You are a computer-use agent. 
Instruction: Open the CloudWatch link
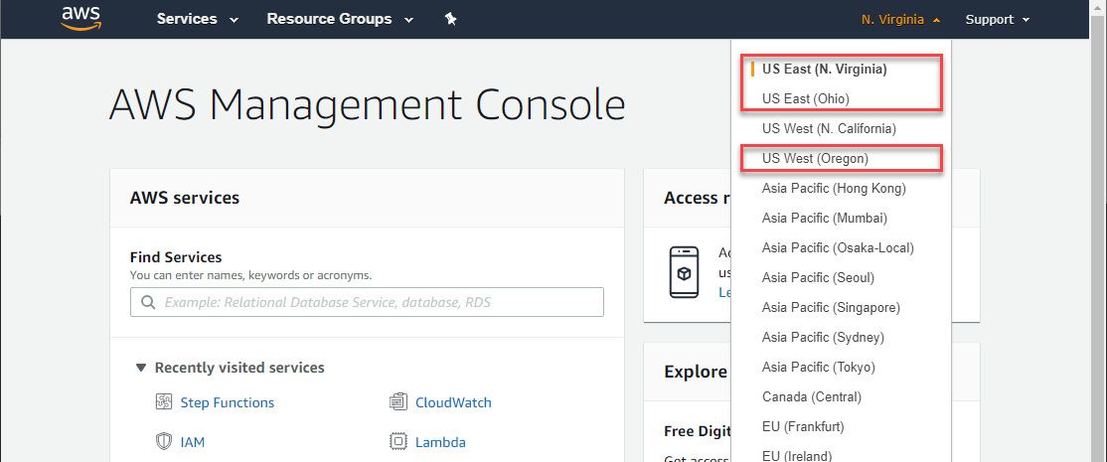point(453,402)
